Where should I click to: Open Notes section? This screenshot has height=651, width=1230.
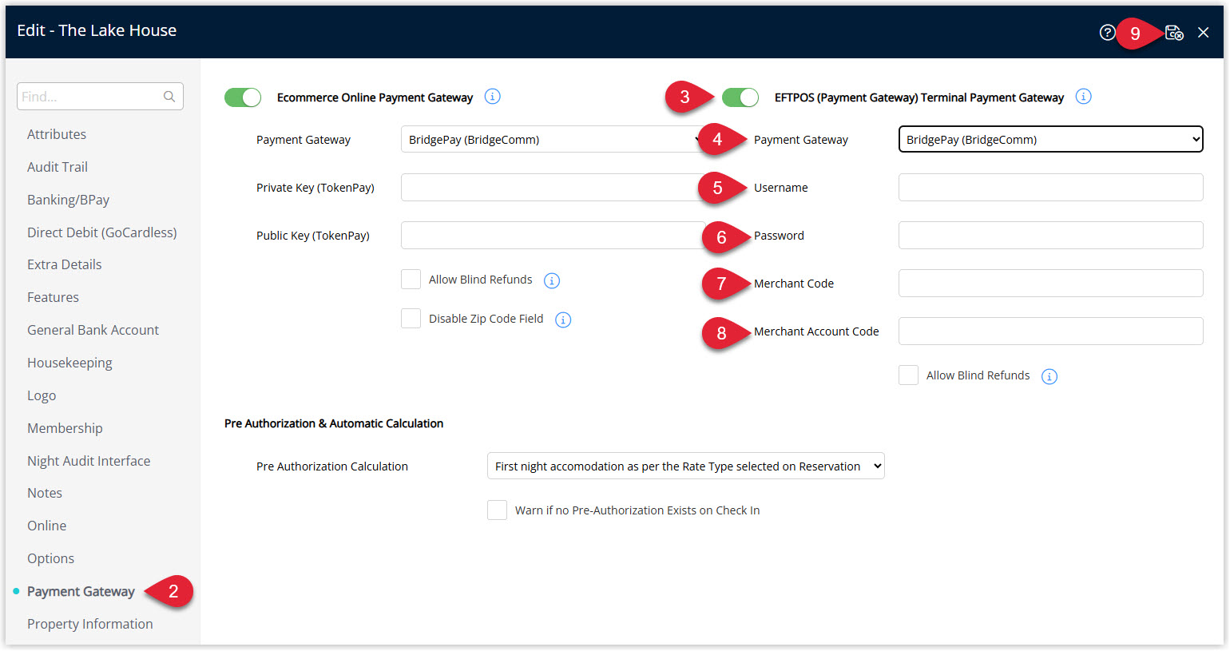pos(45,493)
